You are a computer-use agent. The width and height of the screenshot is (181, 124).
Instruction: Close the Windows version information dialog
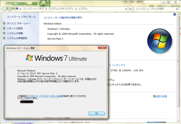[x=102, y=47]
